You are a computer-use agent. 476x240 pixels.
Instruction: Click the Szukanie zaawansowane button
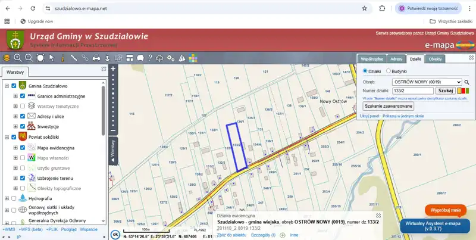pos(389,106)
